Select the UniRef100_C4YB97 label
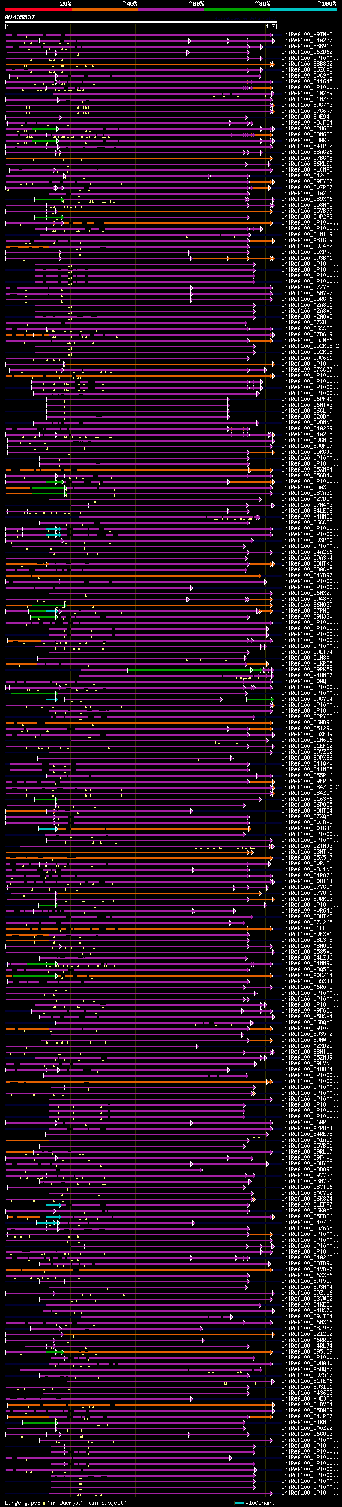 click(307, 576)
